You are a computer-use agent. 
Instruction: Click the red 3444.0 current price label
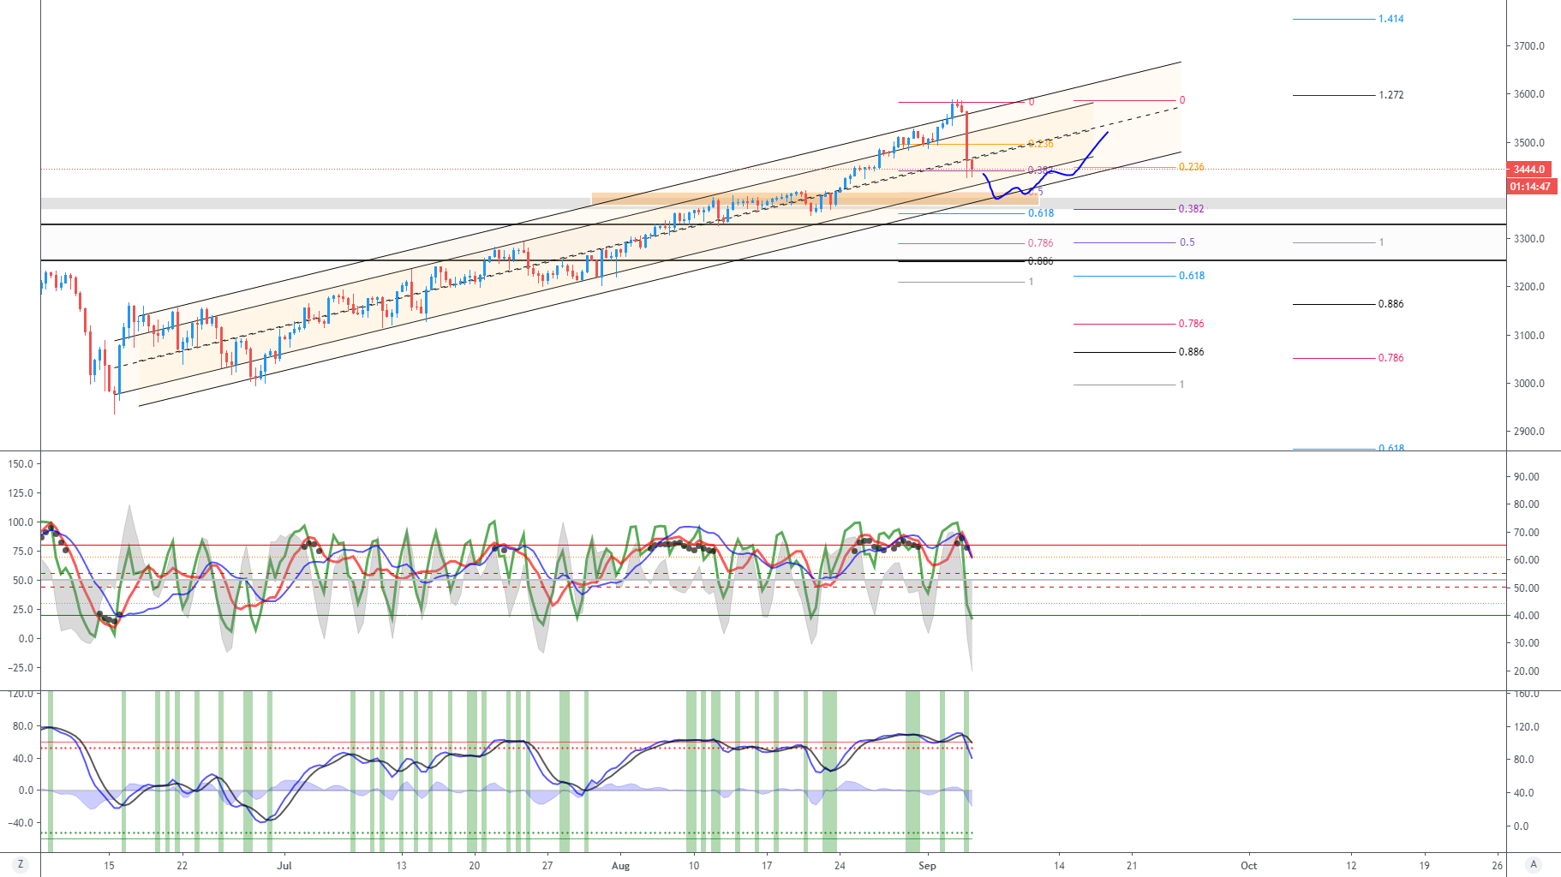coord(1528,169)
